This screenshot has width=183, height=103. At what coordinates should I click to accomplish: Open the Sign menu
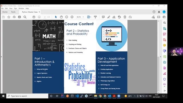15,8
